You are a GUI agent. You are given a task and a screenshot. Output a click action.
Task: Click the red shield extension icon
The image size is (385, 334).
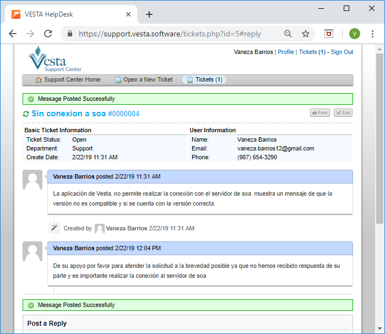pos(328,34)
